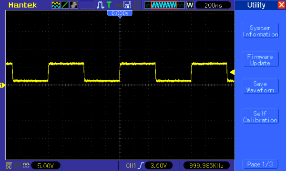Click the waveform memory position bar
Viewport: 286px width, 171px height.
pyautogui.click(x=164, y=5)
